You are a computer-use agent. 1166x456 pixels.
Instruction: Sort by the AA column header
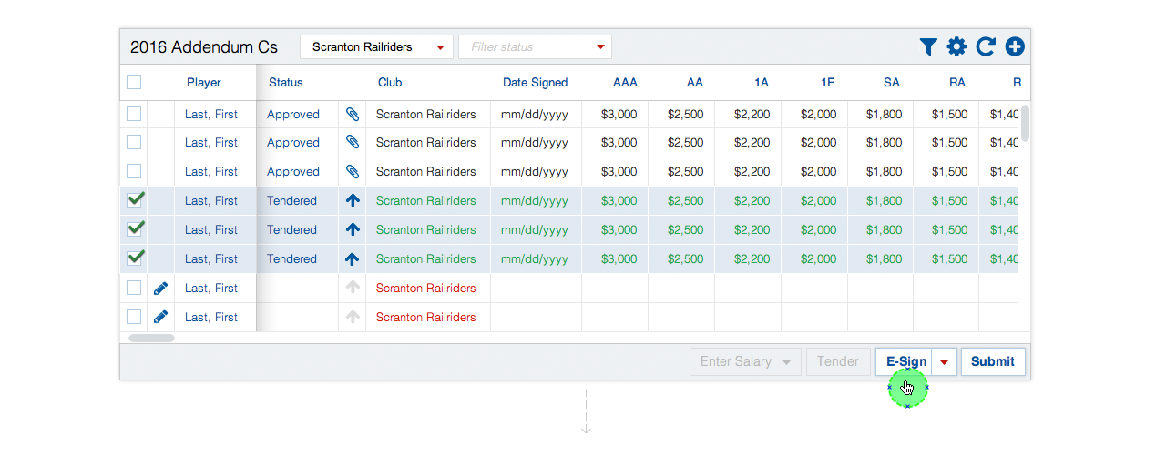(695, 83)
